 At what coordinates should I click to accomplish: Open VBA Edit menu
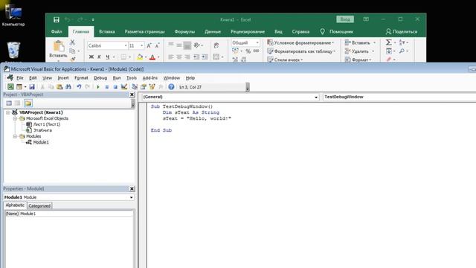33,78
